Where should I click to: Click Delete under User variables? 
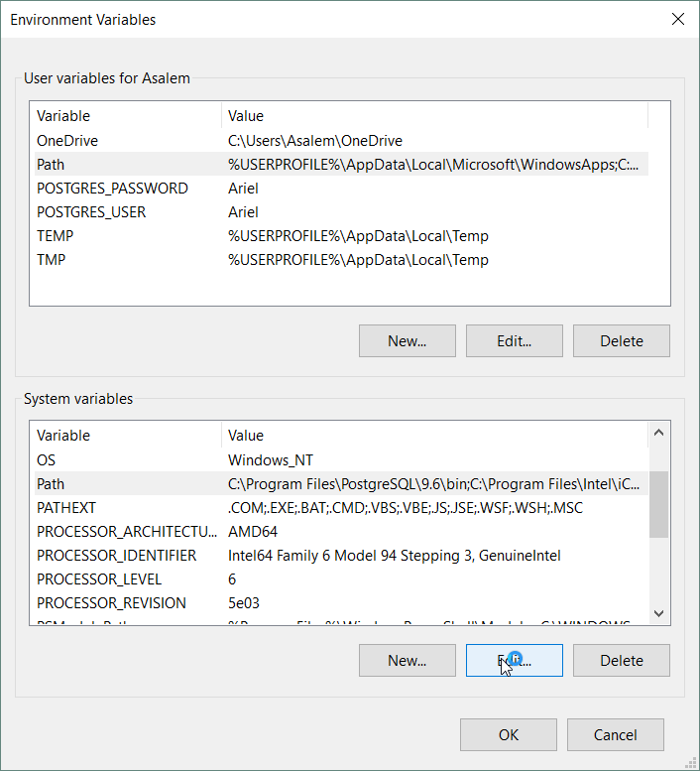pyautogui.click(x=621, y=340)
